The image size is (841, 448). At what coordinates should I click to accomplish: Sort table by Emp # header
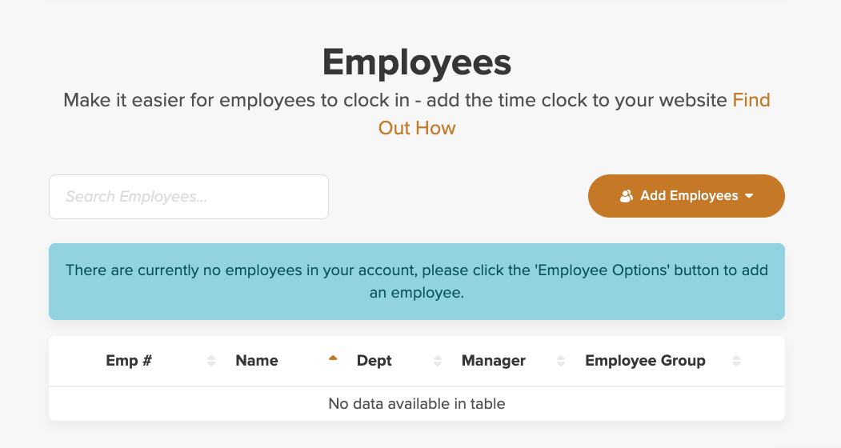[x=129, y=361]
